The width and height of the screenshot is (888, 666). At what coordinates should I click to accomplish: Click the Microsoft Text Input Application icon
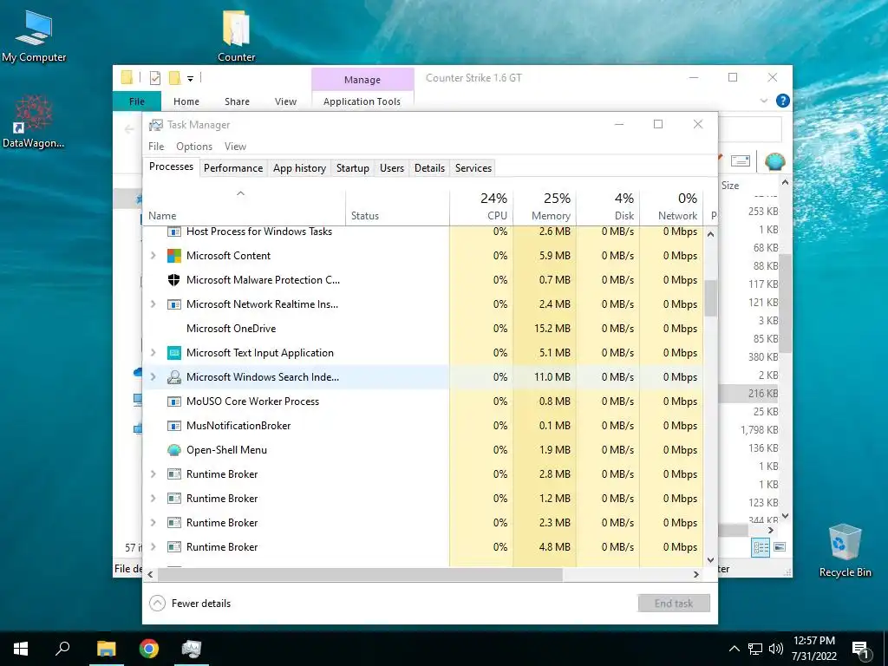coord(173,353)
